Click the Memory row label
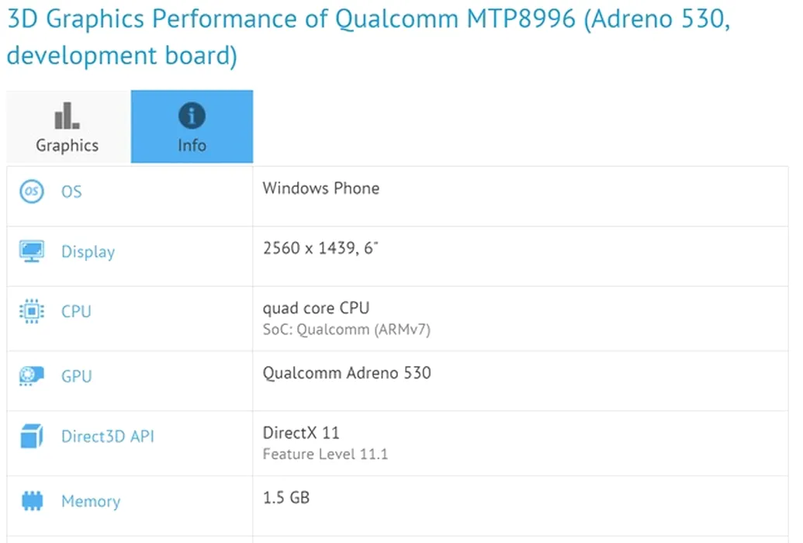This screenshot has width=803, height=543. (91, 501)
